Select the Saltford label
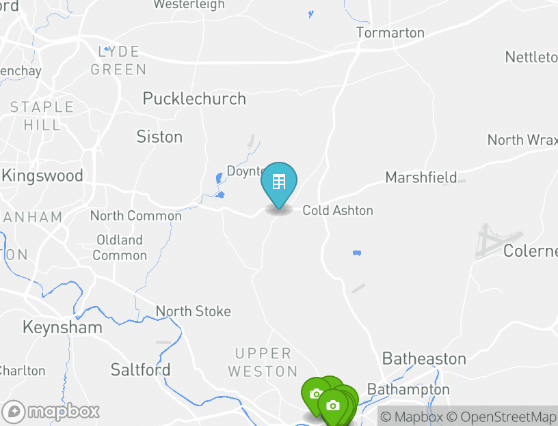The height and width of the screenshot is (426, 558). (x=140, y=370)
